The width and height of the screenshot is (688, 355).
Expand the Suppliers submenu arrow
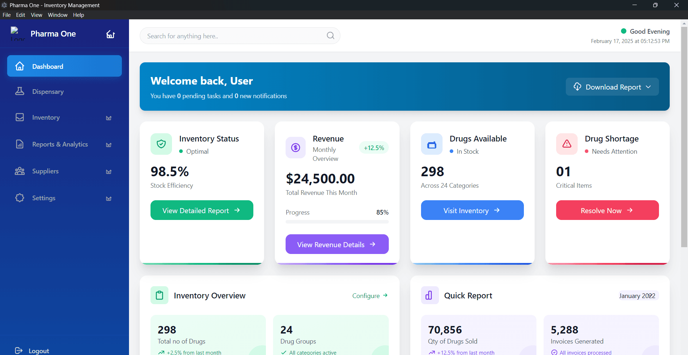click(109, 172)
